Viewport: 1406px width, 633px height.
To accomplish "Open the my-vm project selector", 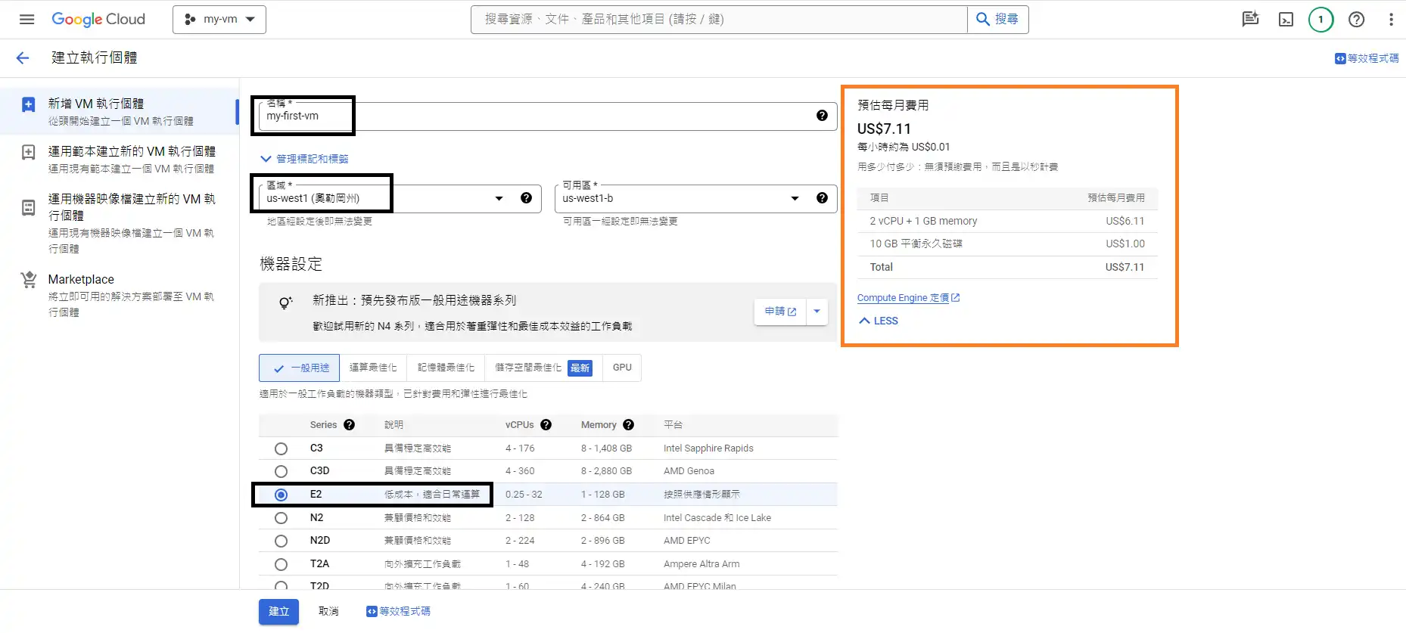I will (x=219, y=20).
